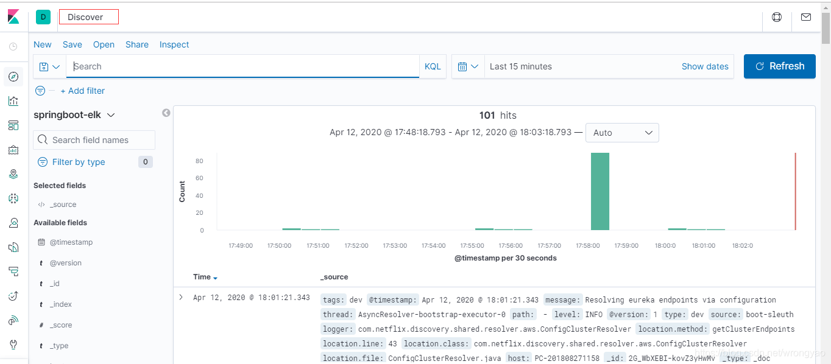Sort by the Time column header

click(x=205, y=277)
